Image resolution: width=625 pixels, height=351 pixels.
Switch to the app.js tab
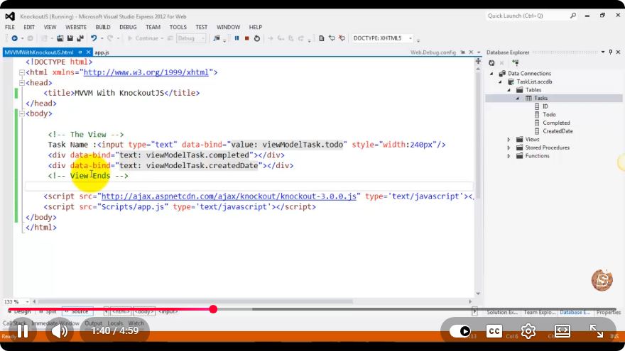click(x=102, y=52)
